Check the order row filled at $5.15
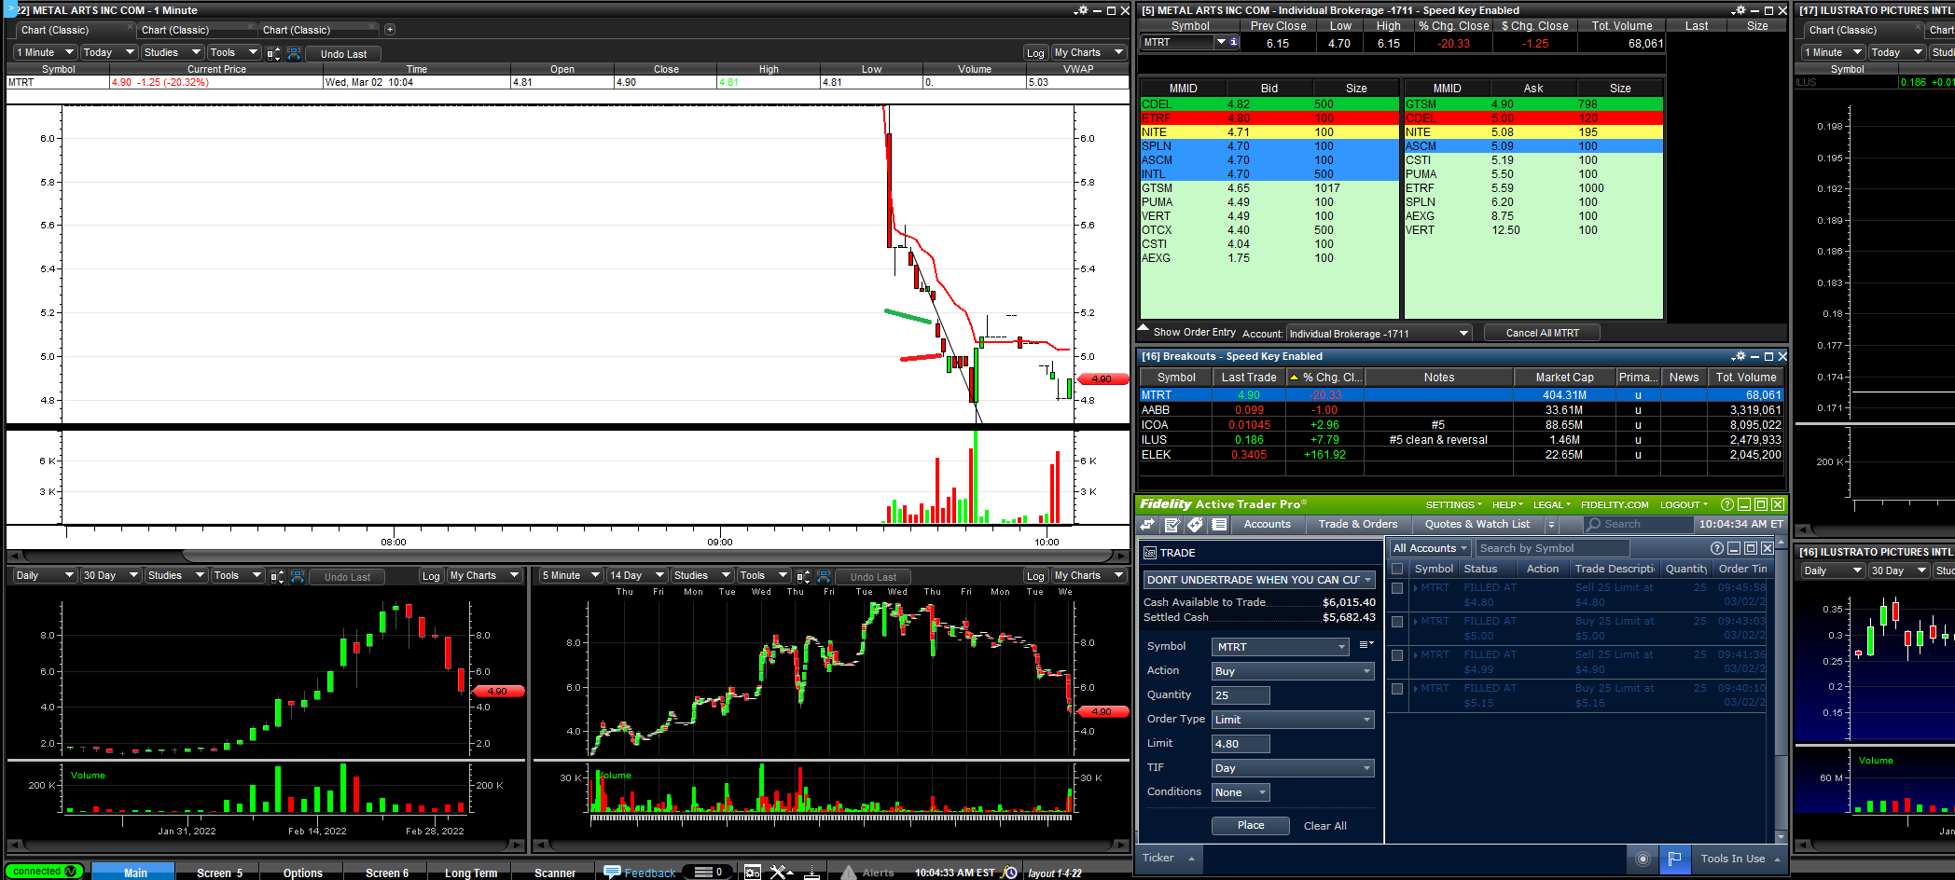Viewport: 1955px width, 880px height. tap(1397, 689)
